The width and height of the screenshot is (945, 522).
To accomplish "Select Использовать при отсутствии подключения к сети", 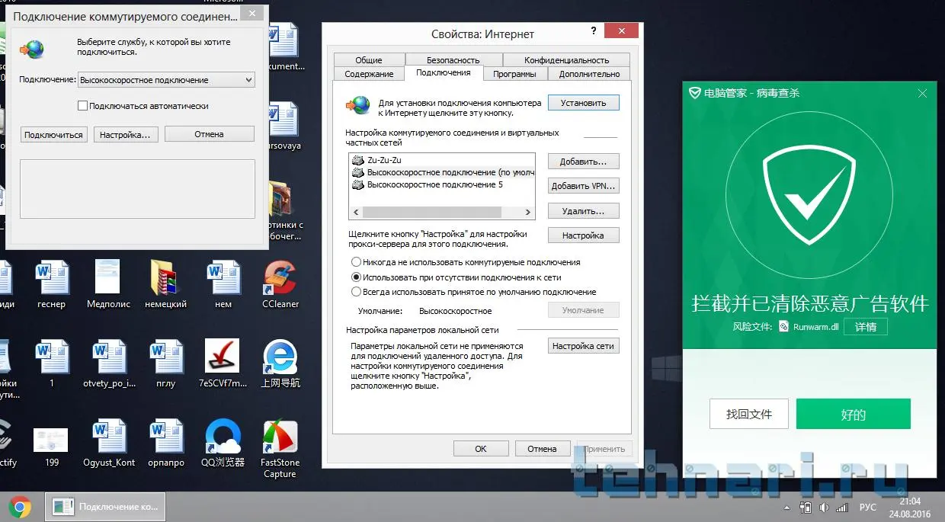I will coord(356,277).
